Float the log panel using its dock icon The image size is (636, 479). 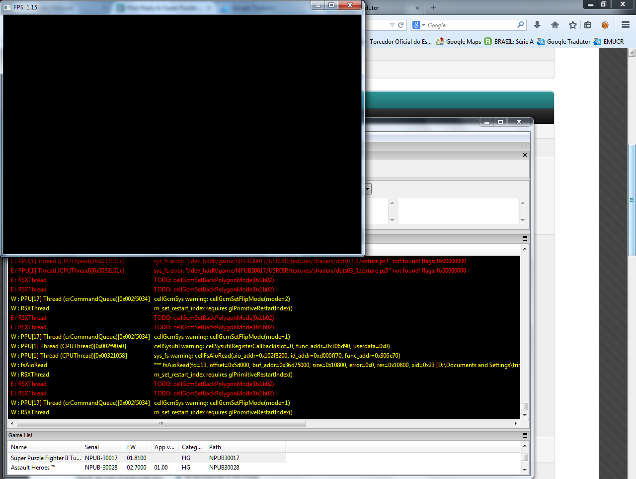[525, 239]
